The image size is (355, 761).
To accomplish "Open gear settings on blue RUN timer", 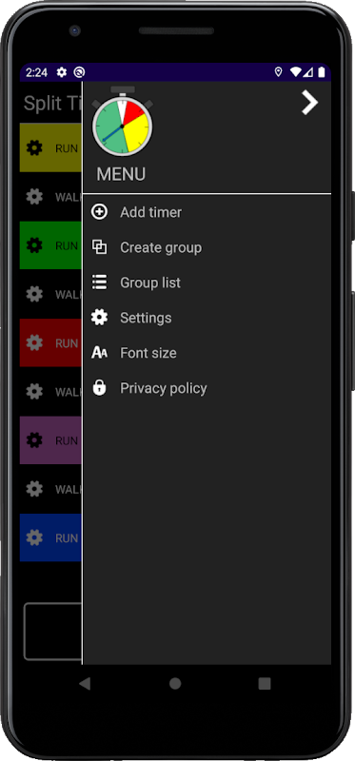I will pos(34,537).
